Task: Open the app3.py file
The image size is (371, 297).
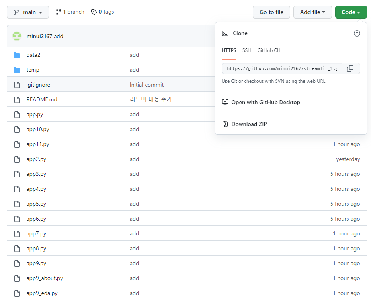Action: point(36,174)
